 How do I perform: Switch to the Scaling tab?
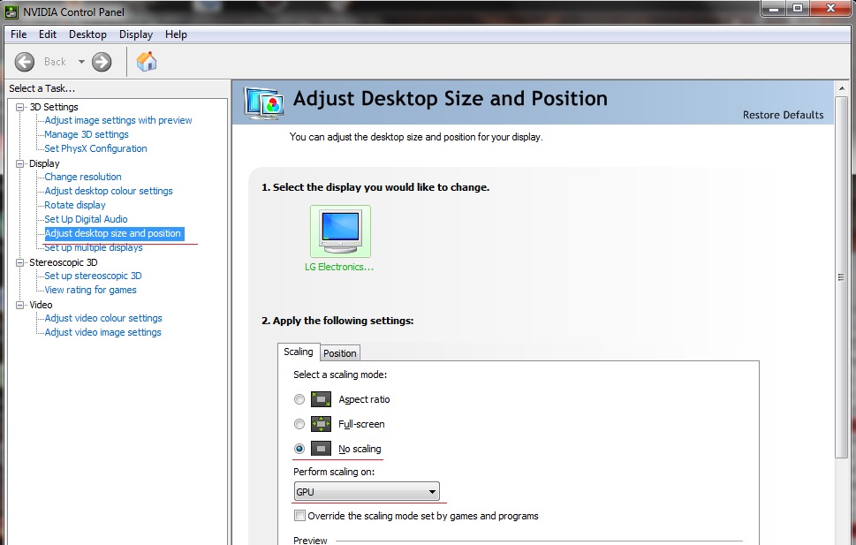pyautogui.click(x=299, y=352)
